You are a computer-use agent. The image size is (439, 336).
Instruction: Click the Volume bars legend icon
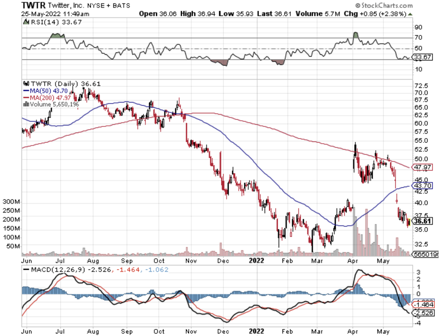click(x=26, y=104)
